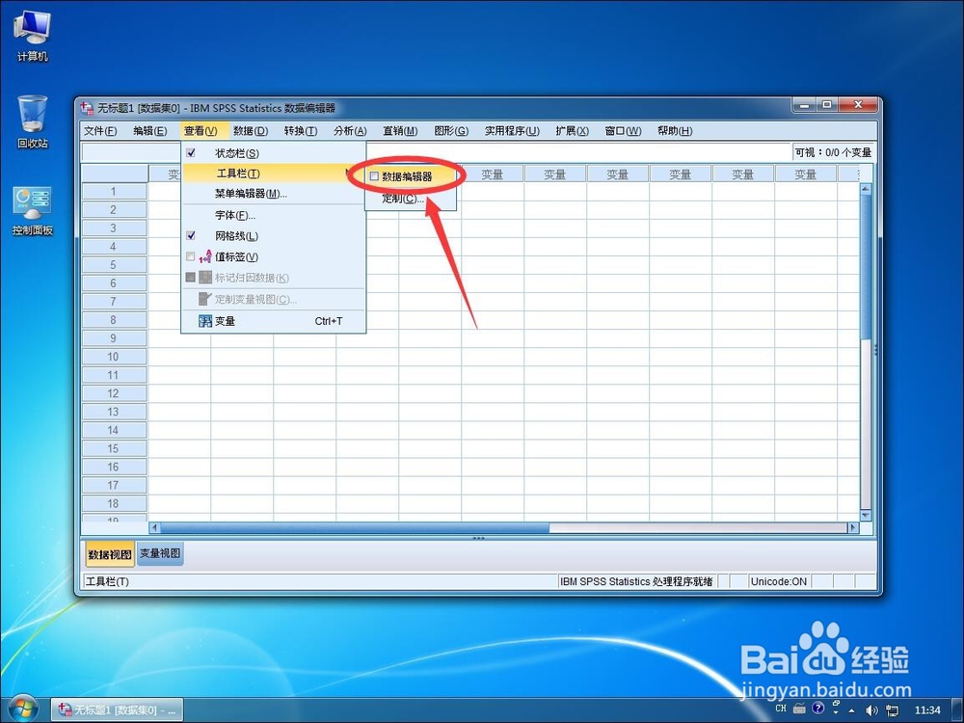This screenshot has width=964, height=723.
Task: Switch to the 变量视图 tab
Action: pos(160,553)
